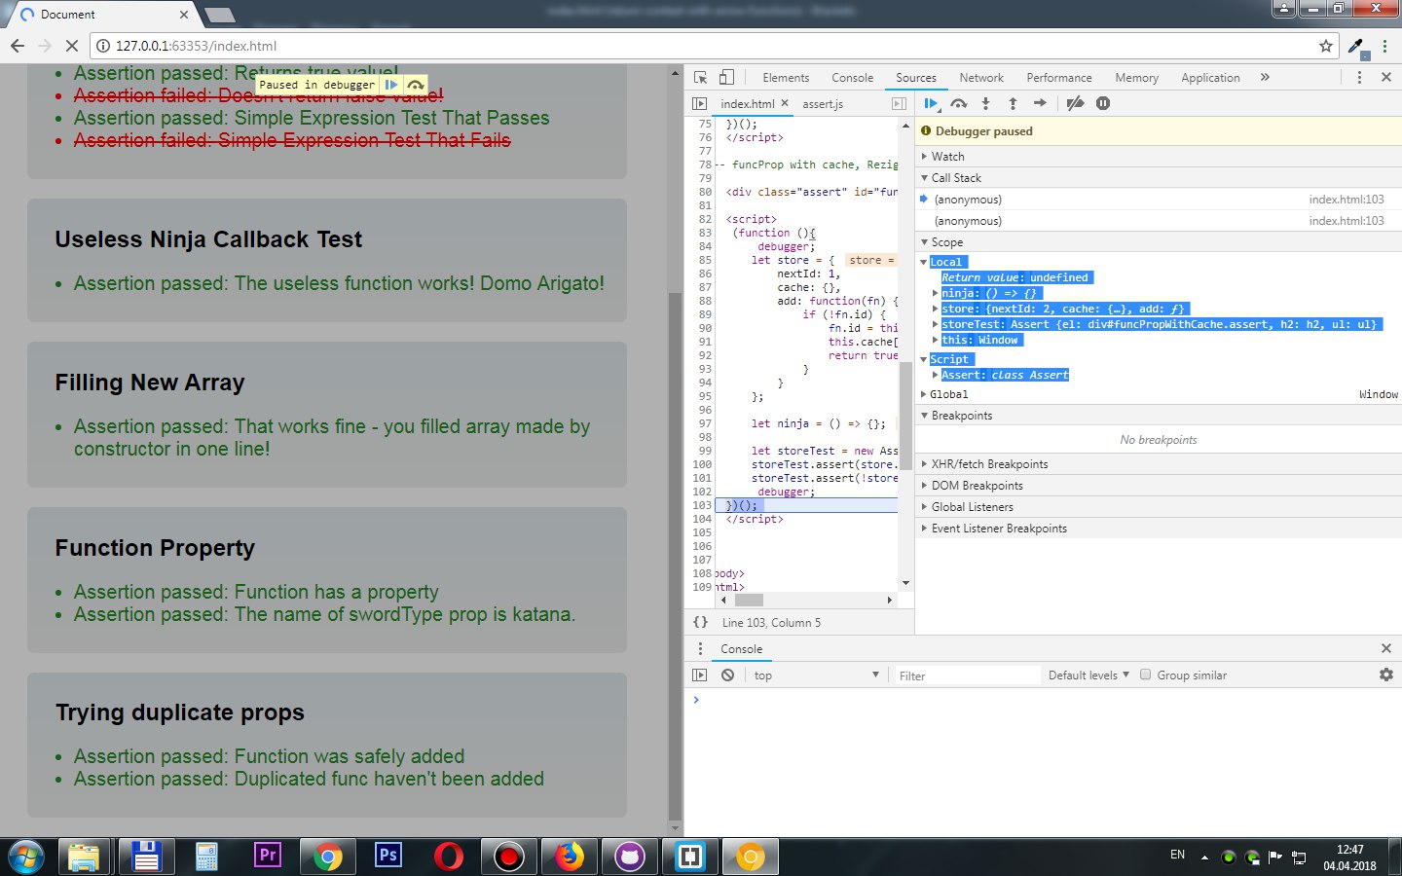Click the console Filter input field

(x=968, y=675)
